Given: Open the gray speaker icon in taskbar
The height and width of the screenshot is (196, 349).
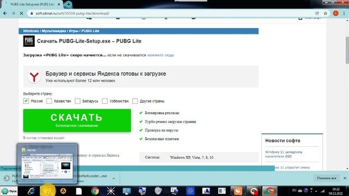Looking at the screenshot, I should pos(158,191).
